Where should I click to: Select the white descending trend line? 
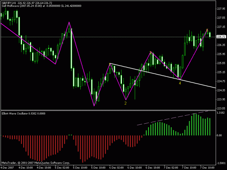[163, 75]
